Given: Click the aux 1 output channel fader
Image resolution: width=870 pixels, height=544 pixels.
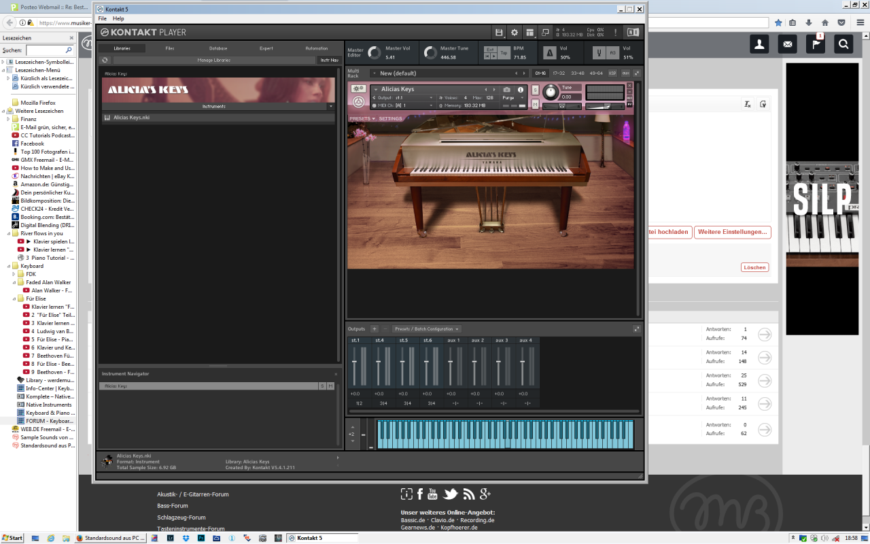Looking at the screenshot, I should pos(451,362).
